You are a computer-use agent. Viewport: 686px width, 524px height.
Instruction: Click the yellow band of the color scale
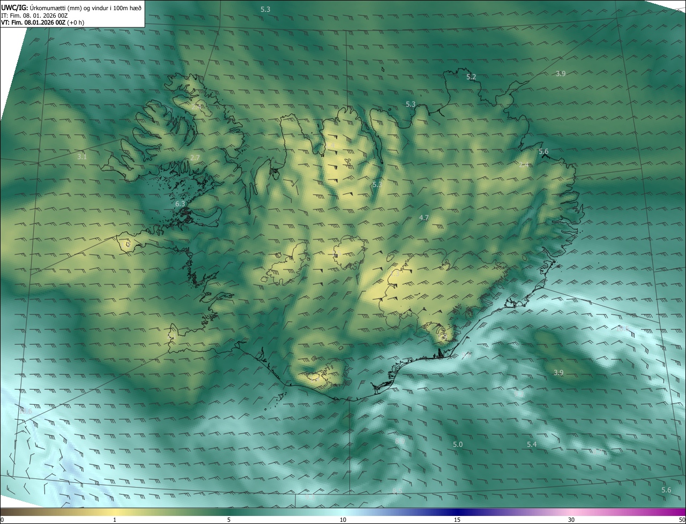115,512
